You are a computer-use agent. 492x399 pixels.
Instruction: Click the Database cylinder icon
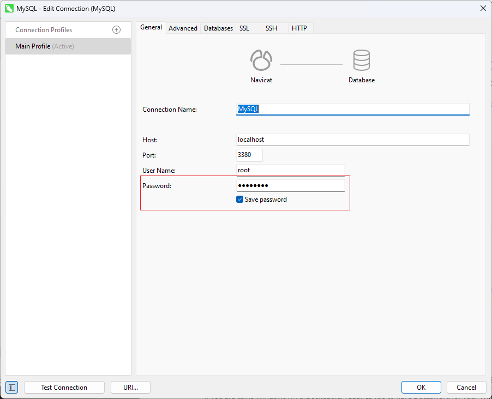(x=362, y=60)
